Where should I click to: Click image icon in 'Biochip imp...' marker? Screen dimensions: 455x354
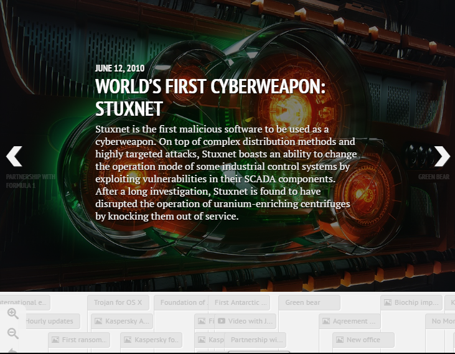388,302
